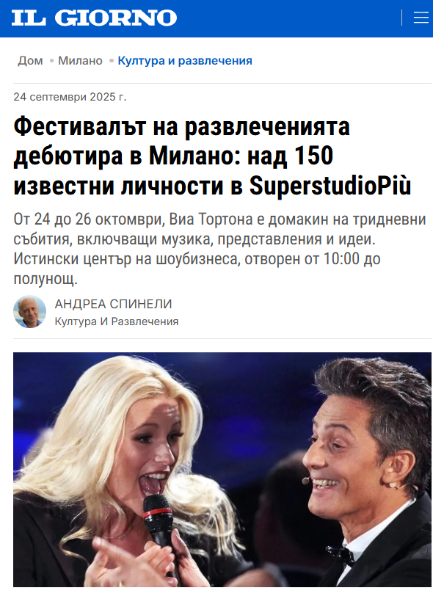433x596 pixels.
Task: Open author АНДРЕА СПИНЕЛИ's profile link
Action: [x=113, y=304]
